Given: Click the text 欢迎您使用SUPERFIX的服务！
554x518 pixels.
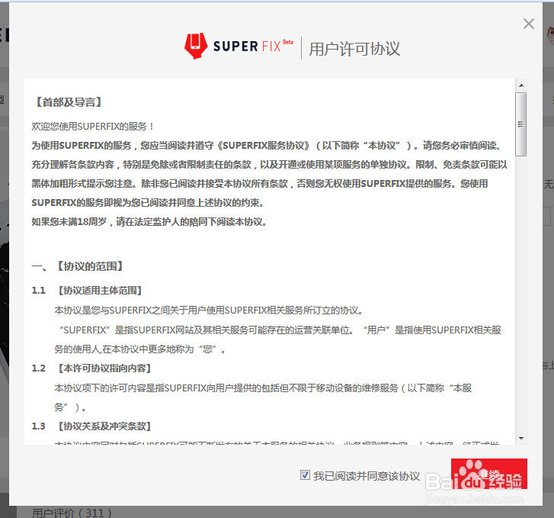Looking at the screenshot, I should pos(92,127).
